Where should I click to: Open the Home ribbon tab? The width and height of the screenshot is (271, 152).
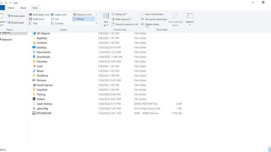(x=11, y=8)
